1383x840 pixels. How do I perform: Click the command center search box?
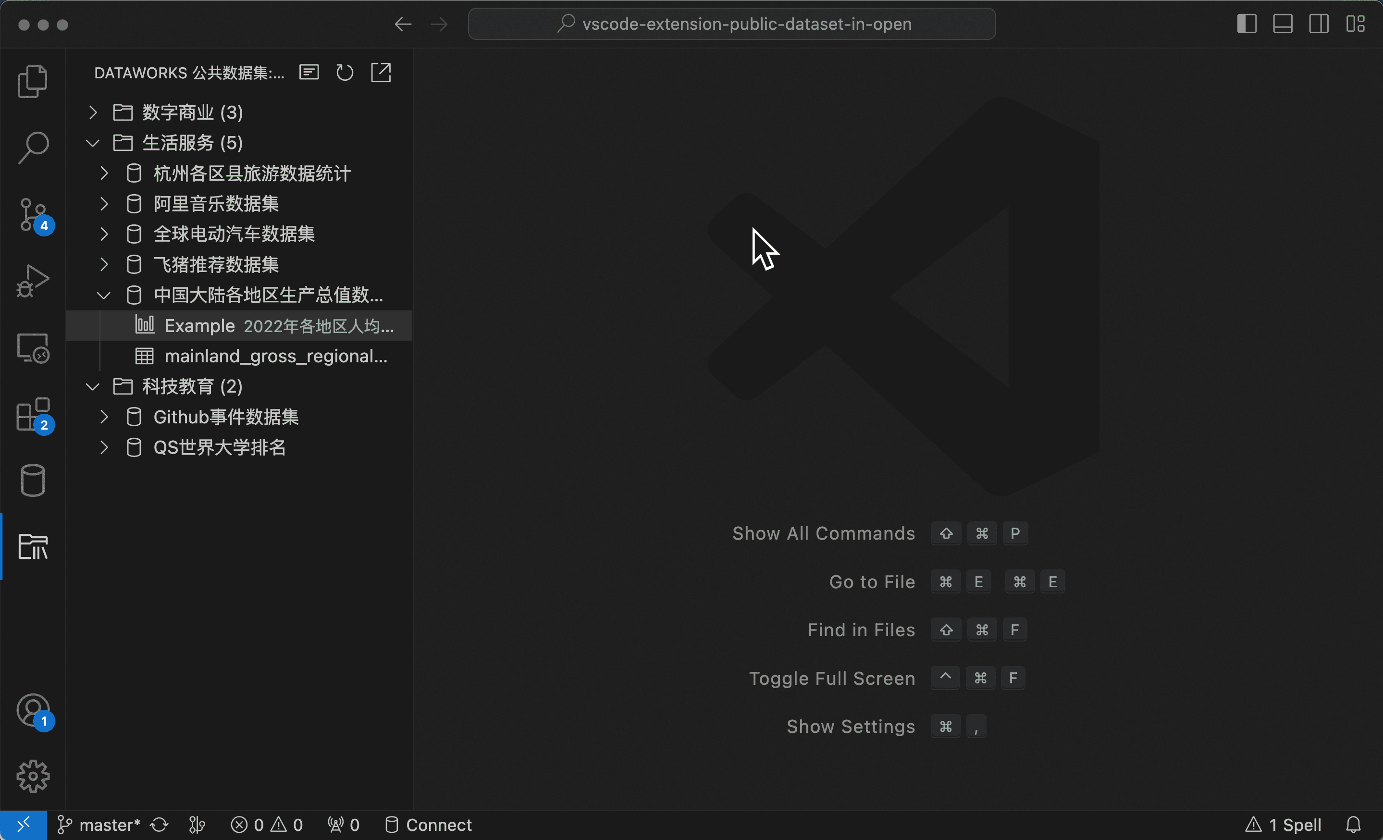[x=732, y=24]
